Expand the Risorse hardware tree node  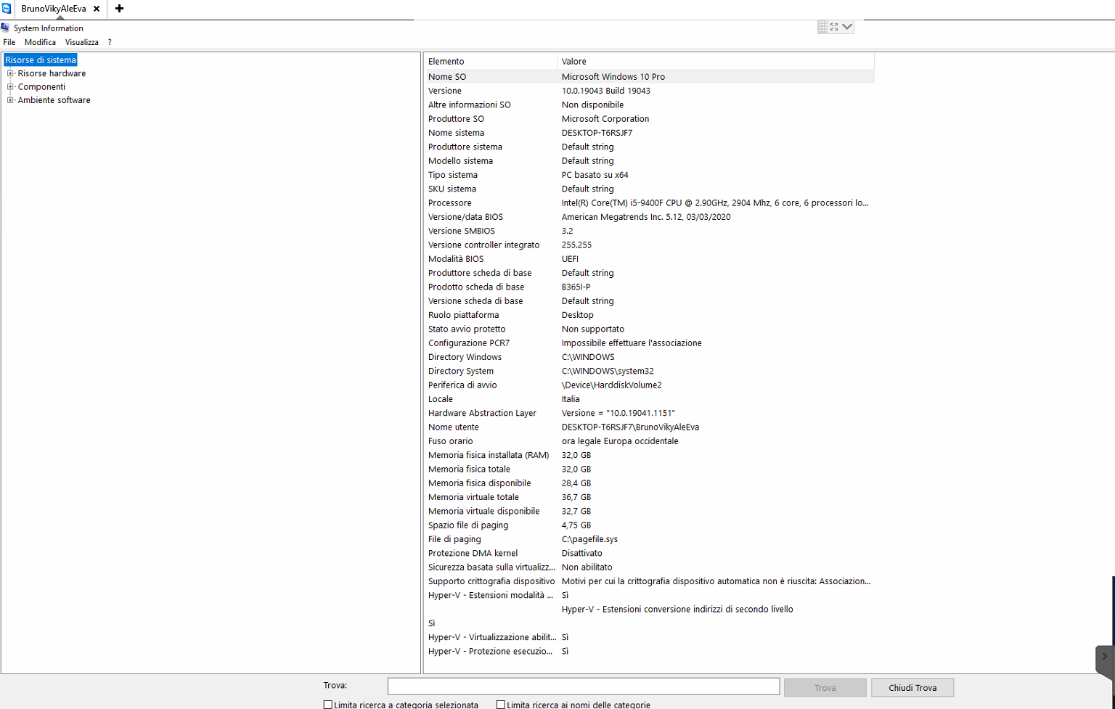point(11,73)
